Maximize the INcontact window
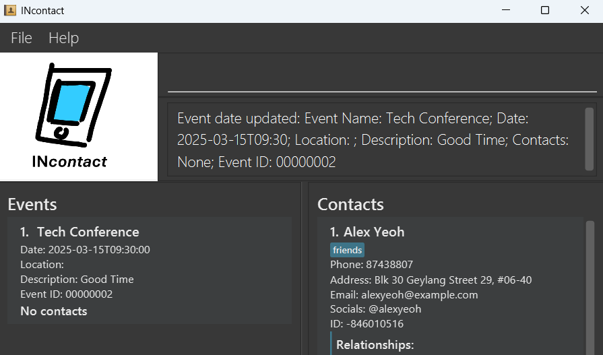This screenshot has height=355, width=603. pyautogui.click(x=545, y=10)
